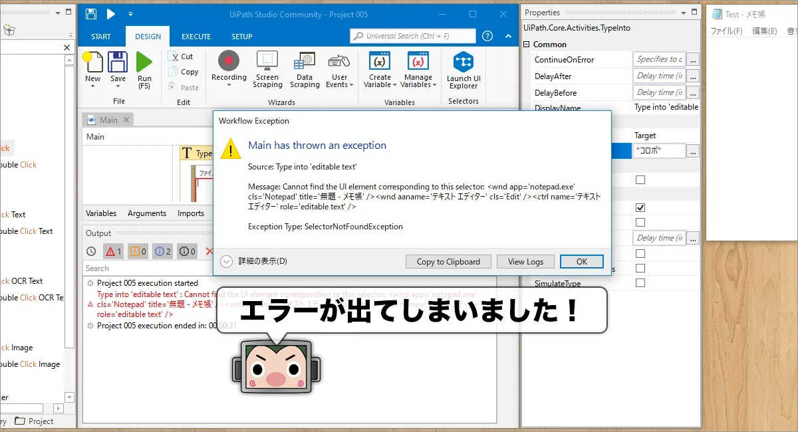
Task: Click Paste in the Edit group
Action: [x=184, y=87]
